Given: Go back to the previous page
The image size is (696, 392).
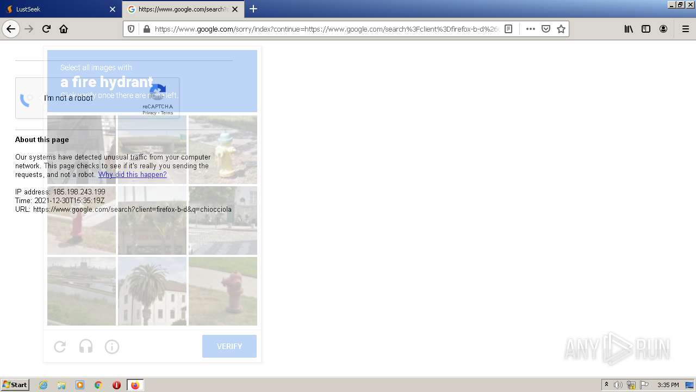Looking at the screenshot, I should click(11, 29).
